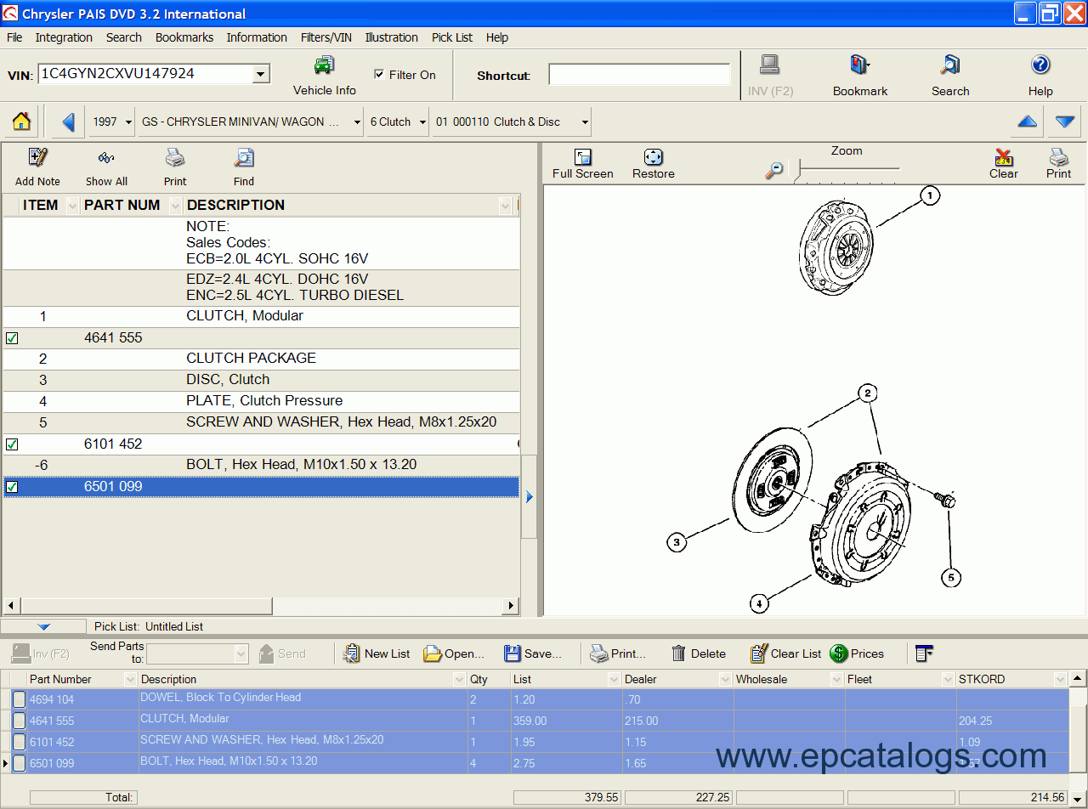This screenshot has height=809, width=1088.
Task: Open the 1997 year dropdown
Action: [x=128, y=122]
